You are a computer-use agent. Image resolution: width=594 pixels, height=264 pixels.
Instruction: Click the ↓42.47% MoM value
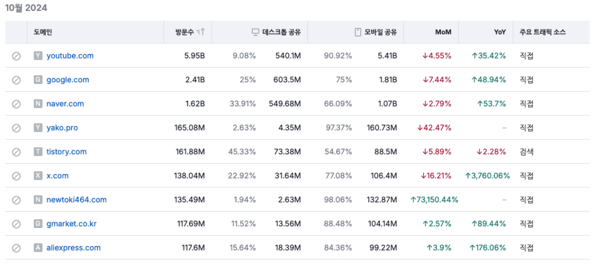coord(434,128)
